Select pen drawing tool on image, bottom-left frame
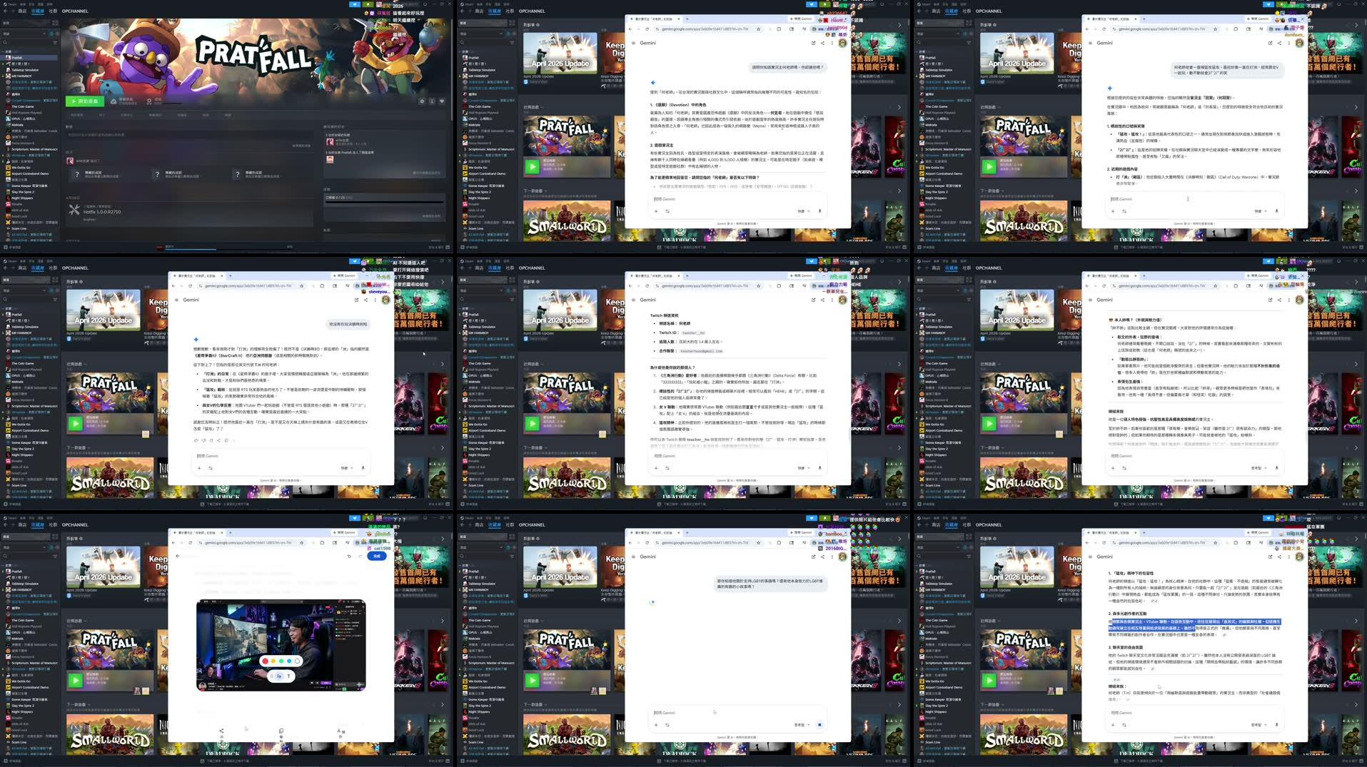 point(279,676)
